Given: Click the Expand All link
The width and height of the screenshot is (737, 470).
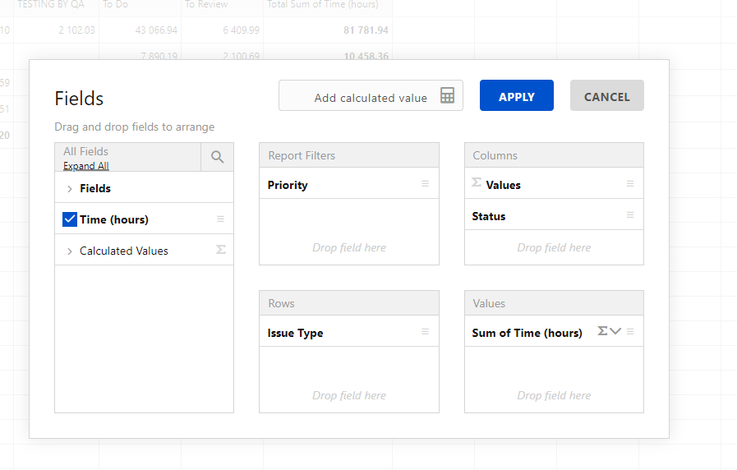Looking at the screenshot, I should pos(86,166).
